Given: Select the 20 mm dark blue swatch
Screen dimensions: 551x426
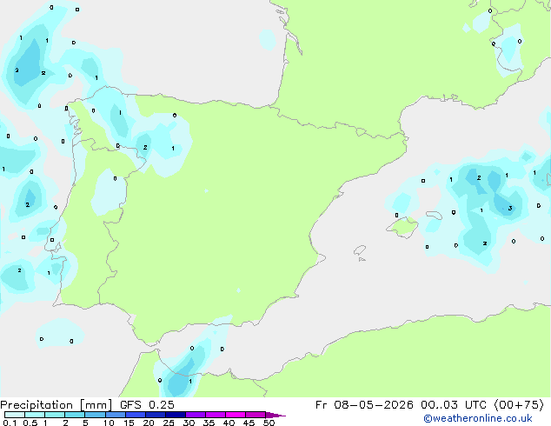Looking at the screenshot, I should (x=156, y=415).
